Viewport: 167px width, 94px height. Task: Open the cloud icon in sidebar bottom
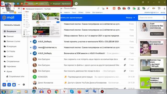click(x=4, y=85)
